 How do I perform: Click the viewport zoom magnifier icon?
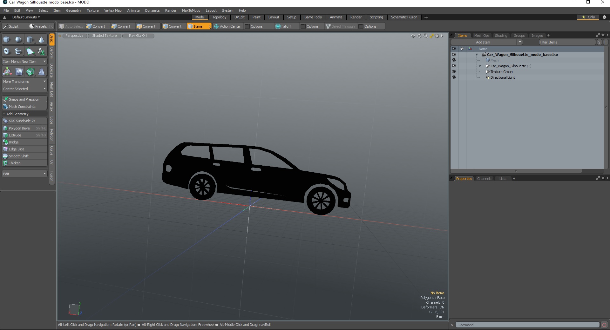[425, 36]
